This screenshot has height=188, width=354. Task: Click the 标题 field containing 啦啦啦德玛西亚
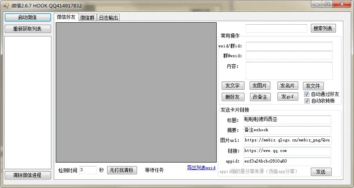tap(287, 120)
